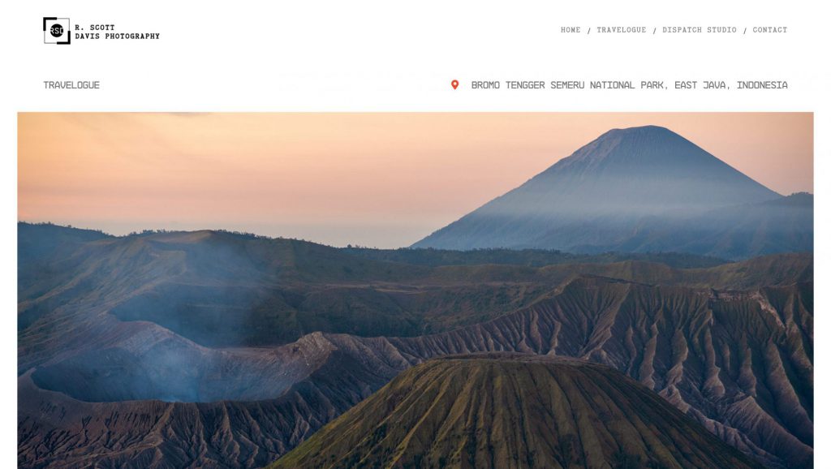Select the Contact link in the header

point(769,30)
